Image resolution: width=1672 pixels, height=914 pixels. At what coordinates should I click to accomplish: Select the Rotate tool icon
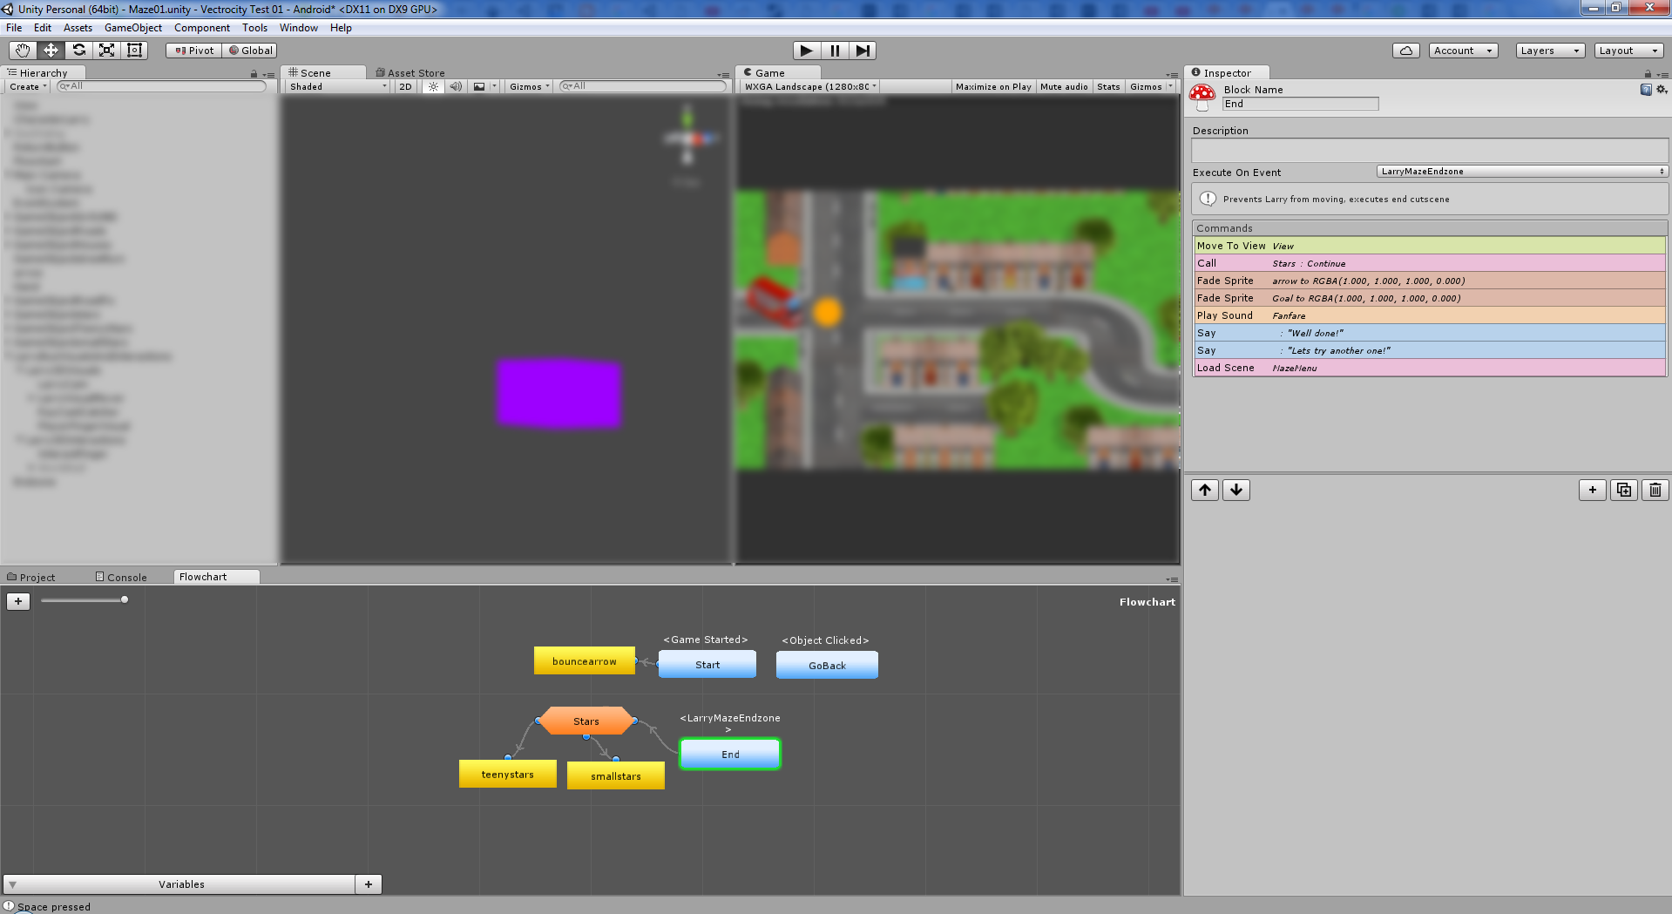point(78,51)
